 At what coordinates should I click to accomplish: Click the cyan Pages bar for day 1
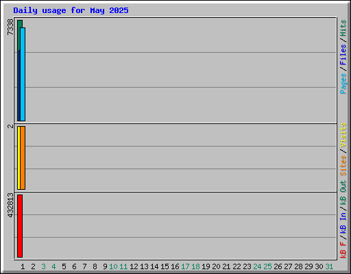tap(23, 74)
